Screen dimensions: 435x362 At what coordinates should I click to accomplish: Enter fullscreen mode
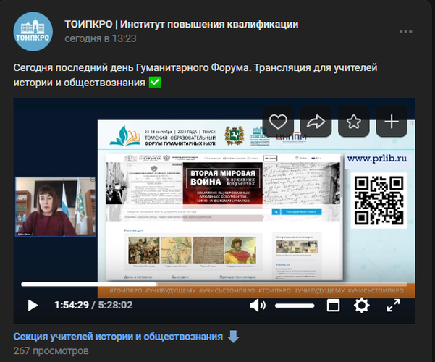click(393, 306)
